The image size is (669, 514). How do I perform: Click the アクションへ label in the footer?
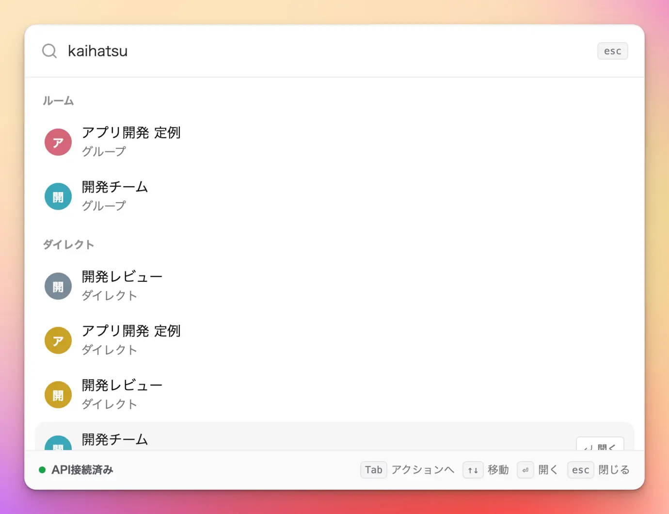click(423, 470)
